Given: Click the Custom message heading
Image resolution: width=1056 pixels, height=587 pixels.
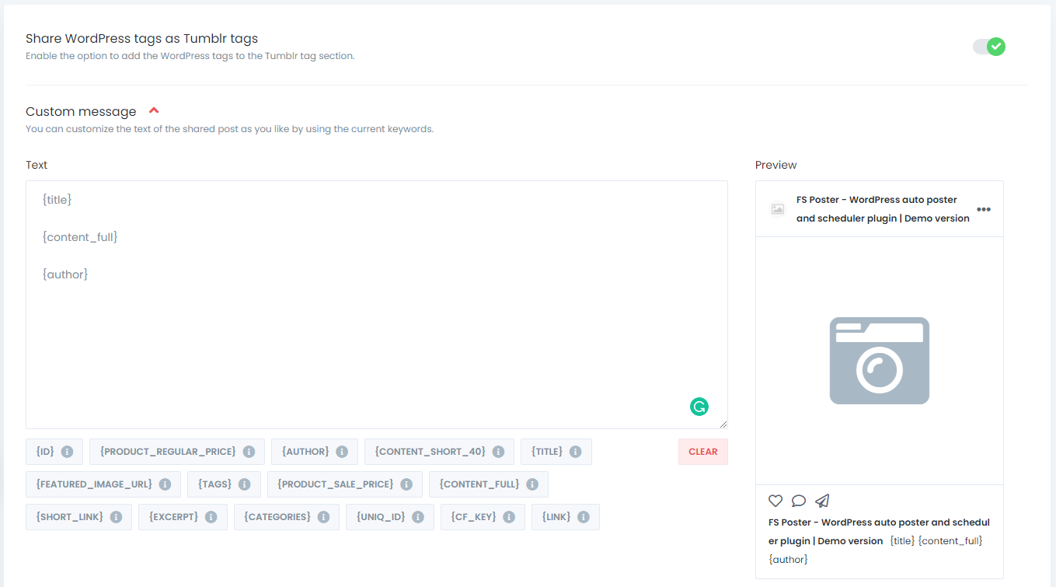Looking at the screenshot, I should click(x=81, y=112).
